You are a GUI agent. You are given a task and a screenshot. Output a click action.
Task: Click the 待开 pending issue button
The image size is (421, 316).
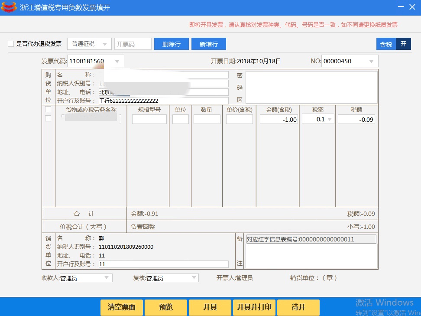pyautogui.click(x=298, y=307)
